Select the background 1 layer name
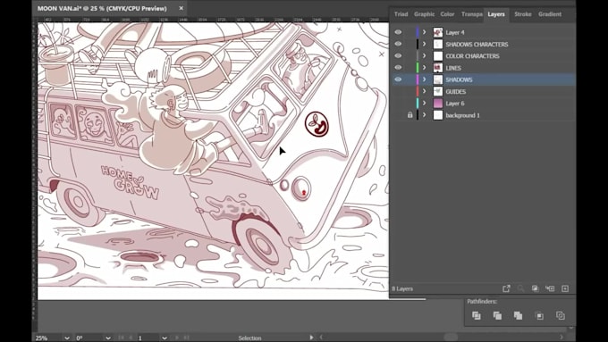This screenshot has height=342, width=608. click(462, 115)
